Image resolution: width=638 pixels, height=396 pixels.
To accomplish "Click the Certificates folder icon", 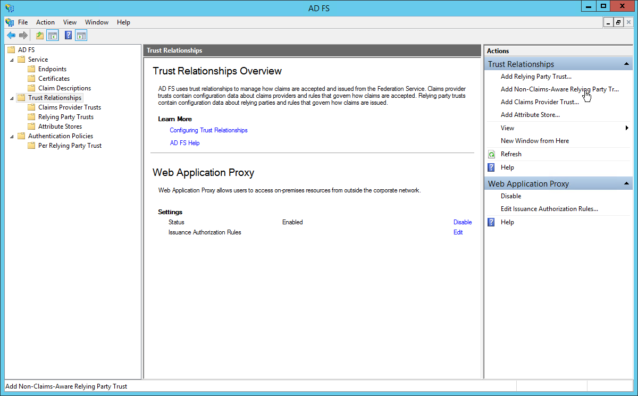I will pos(31,79).
